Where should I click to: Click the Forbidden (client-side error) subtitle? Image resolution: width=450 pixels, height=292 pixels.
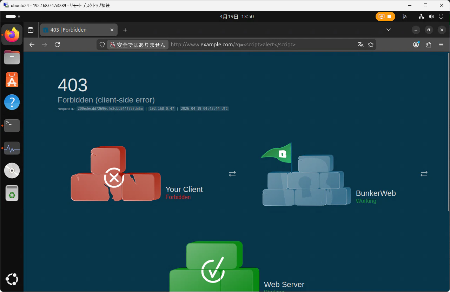(106, 100)
